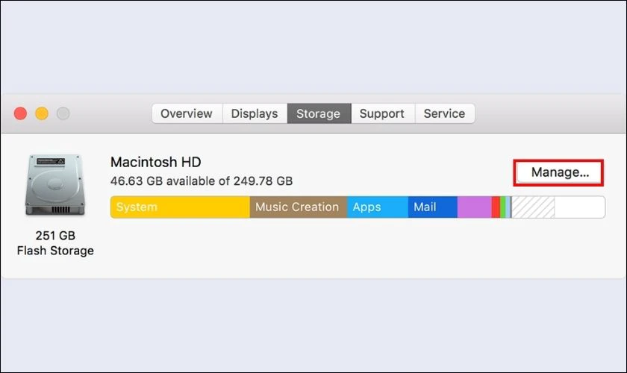Click the purple segment of storage bar
Viewport: 627px width, 373px height.
tap(474, 207)
